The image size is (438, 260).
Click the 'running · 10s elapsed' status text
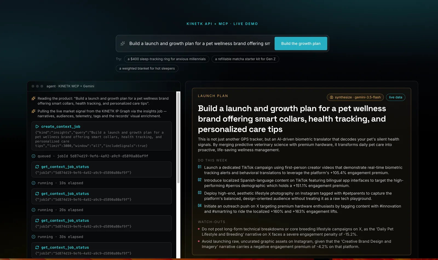[60, 183]
